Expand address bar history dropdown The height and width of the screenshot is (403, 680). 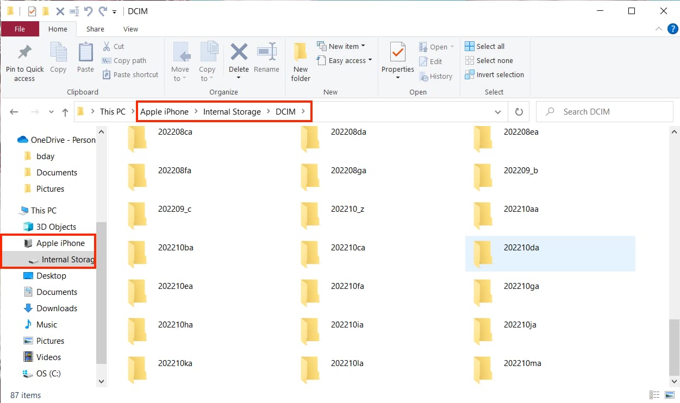(497, 112)
